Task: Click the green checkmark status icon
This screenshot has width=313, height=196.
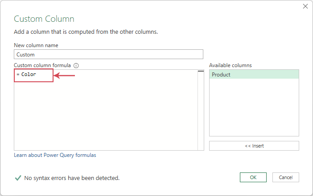Action: (x=18, y=178)
